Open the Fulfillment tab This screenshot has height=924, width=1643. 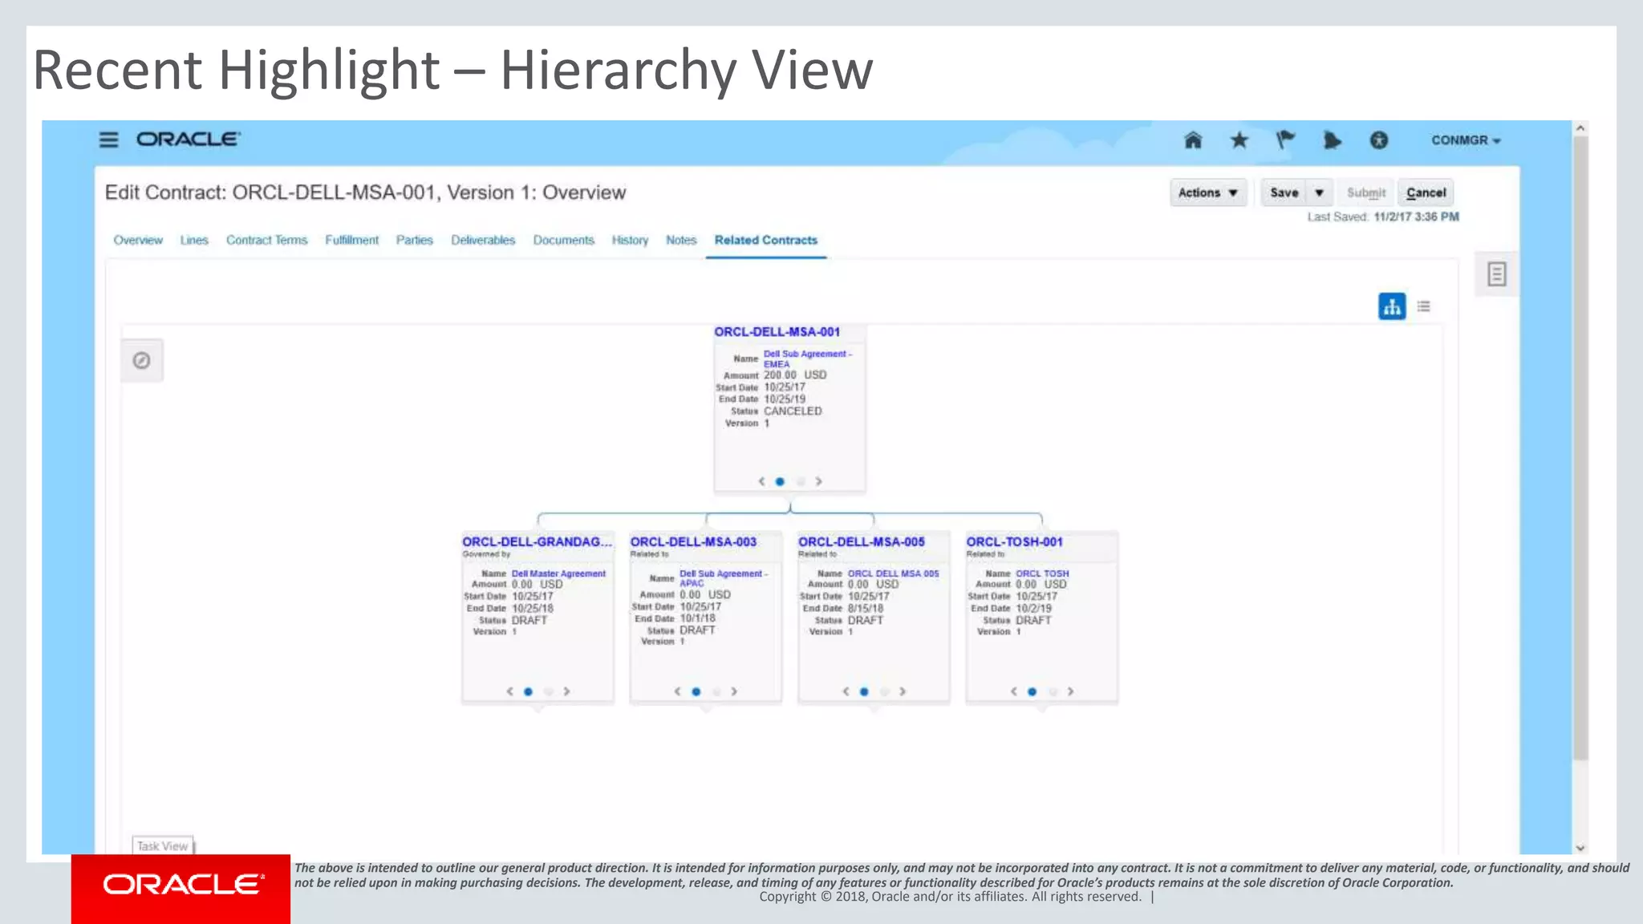pos(351,240)
